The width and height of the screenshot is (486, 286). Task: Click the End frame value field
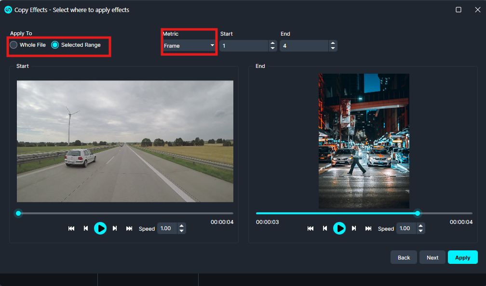304,46
